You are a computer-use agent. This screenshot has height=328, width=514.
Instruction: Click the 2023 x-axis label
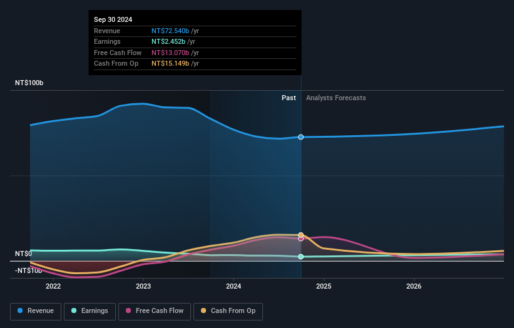click(143, 286)
